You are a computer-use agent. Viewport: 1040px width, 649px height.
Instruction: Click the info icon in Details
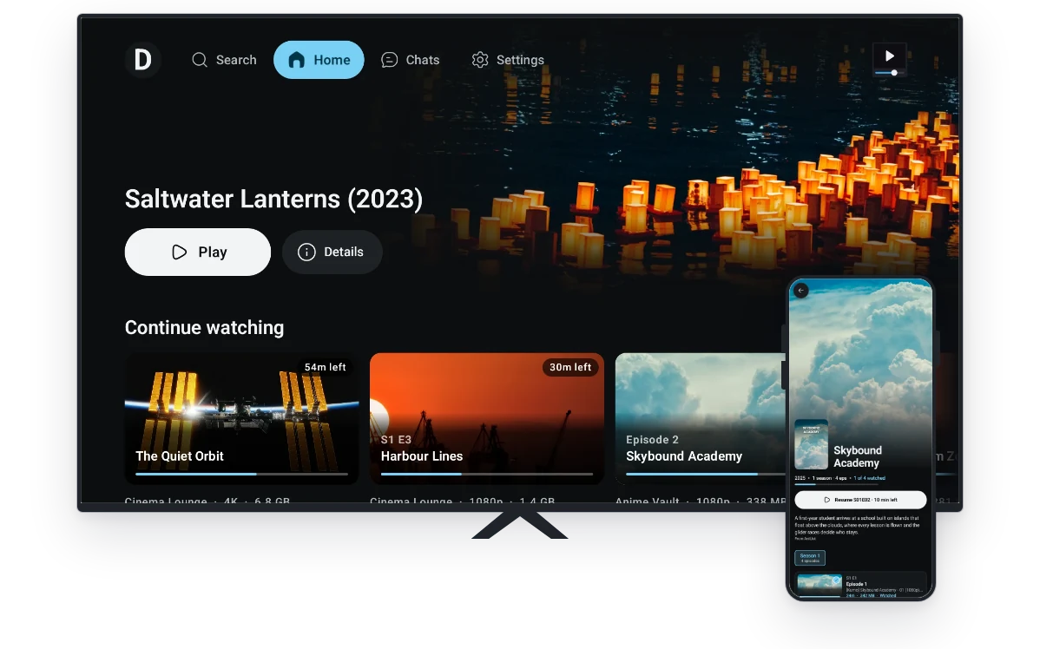click(306, 252)
